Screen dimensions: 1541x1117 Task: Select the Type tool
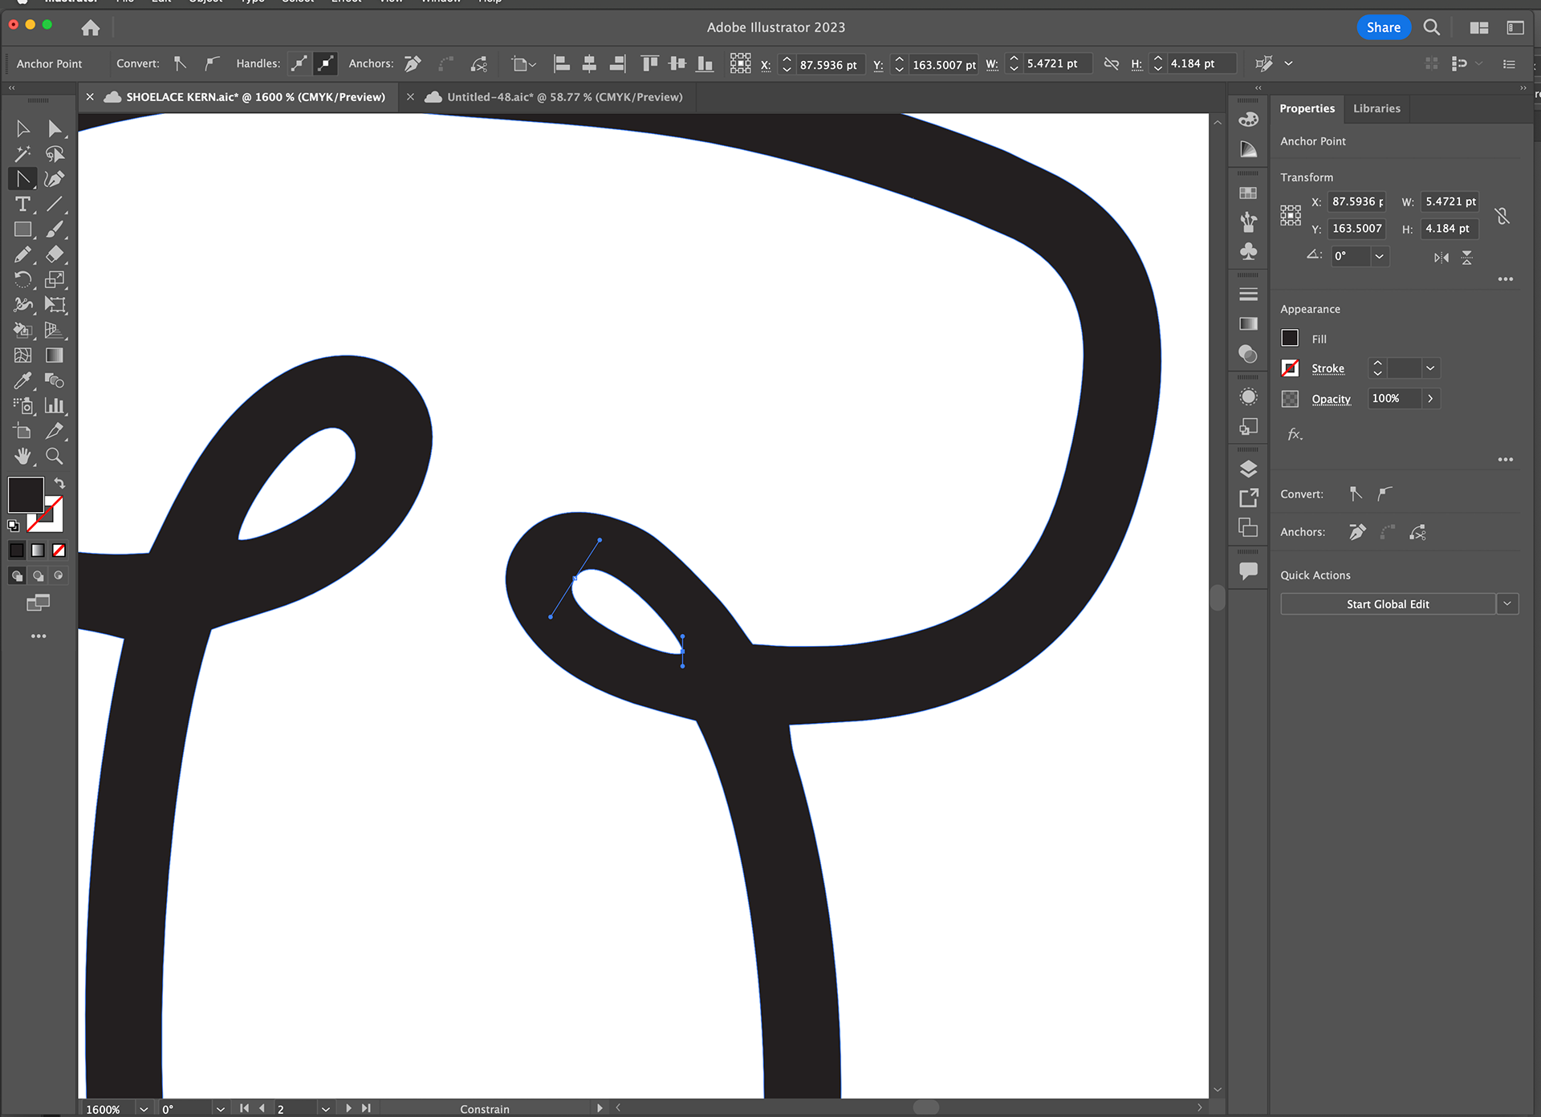click(22, 204)
